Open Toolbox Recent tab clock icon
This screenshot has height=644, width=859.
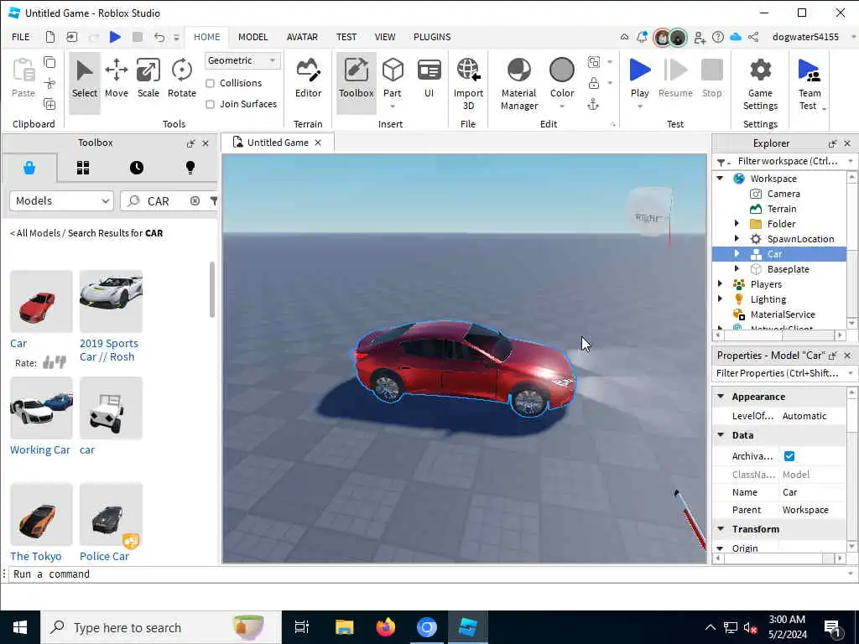(137, 168)
